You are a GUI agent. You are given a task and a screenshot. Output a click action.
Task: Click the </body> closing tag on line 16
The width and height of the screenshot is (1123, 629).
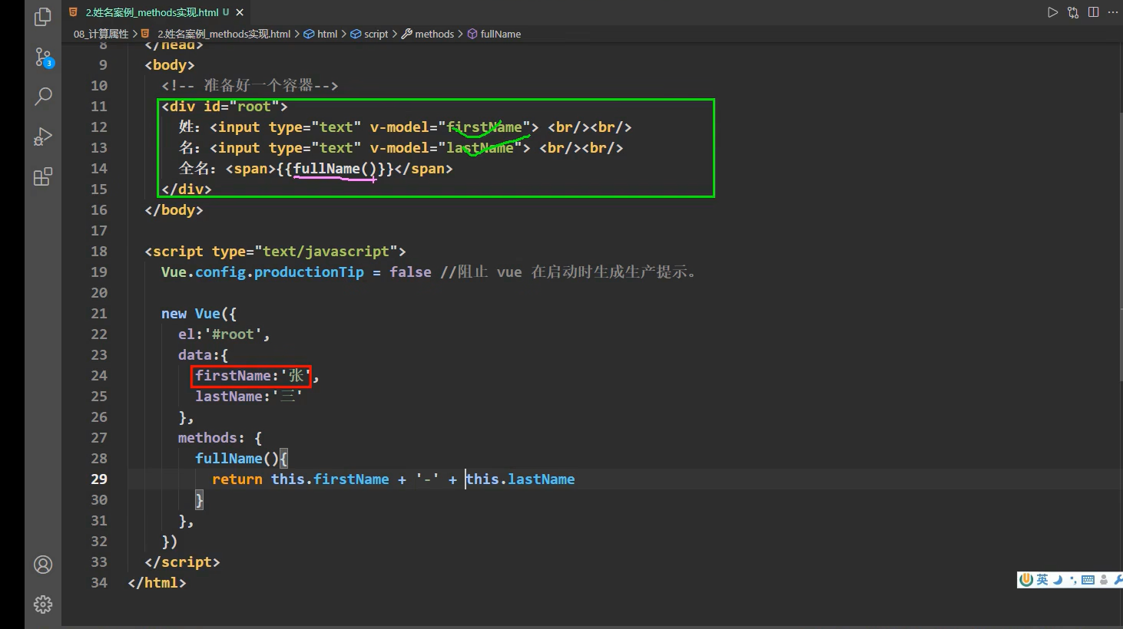174,210
